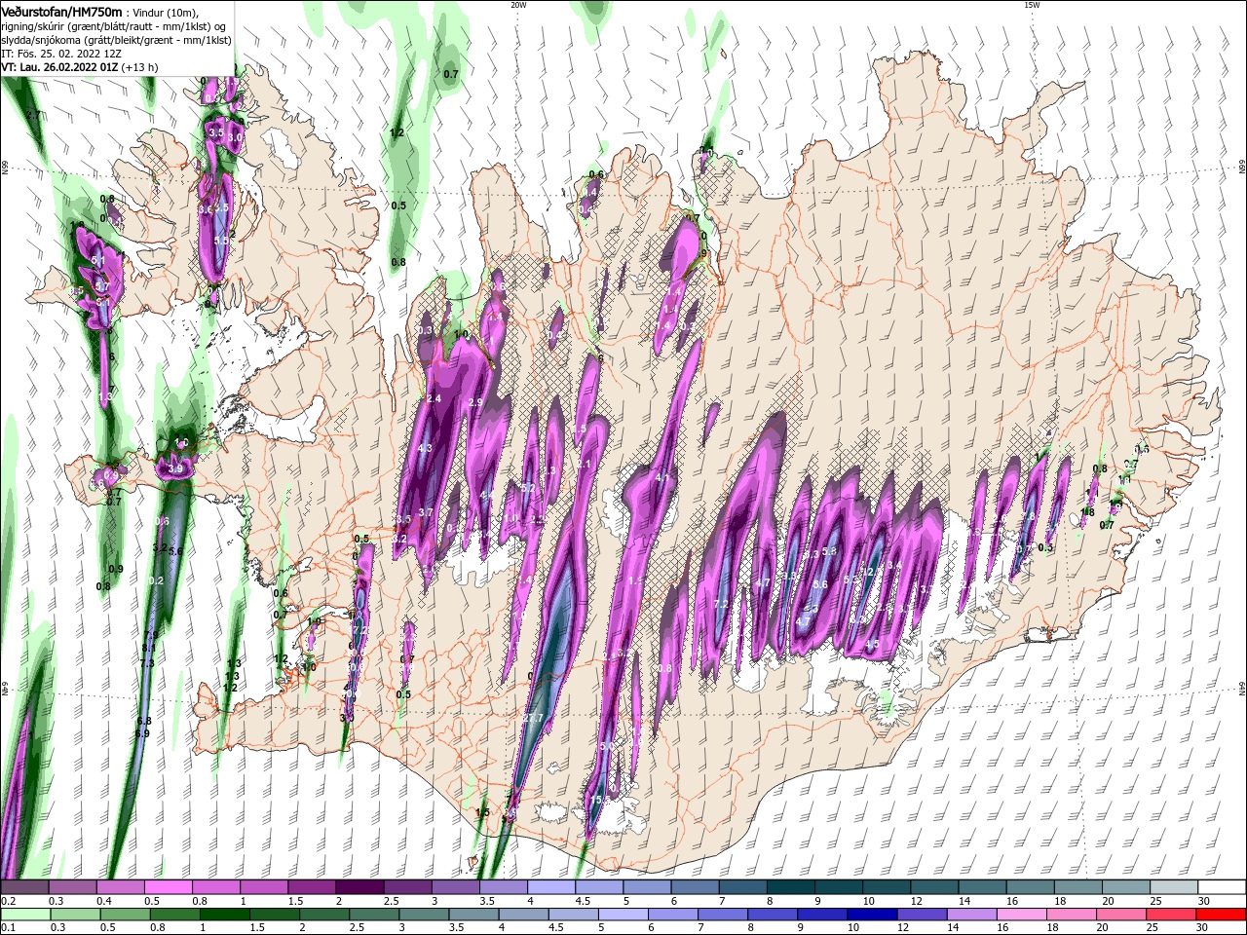Screen dimensions: 1247x935
Task: Select the upper legend swatch between 3.5 and 4
Action: click(x=503, y=887)
